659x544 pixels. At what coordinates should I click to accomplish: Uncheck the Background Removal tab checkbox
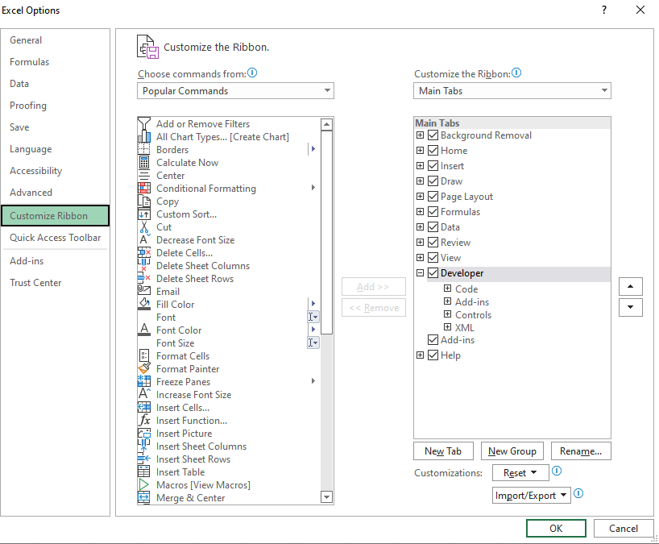pos(433,135)
